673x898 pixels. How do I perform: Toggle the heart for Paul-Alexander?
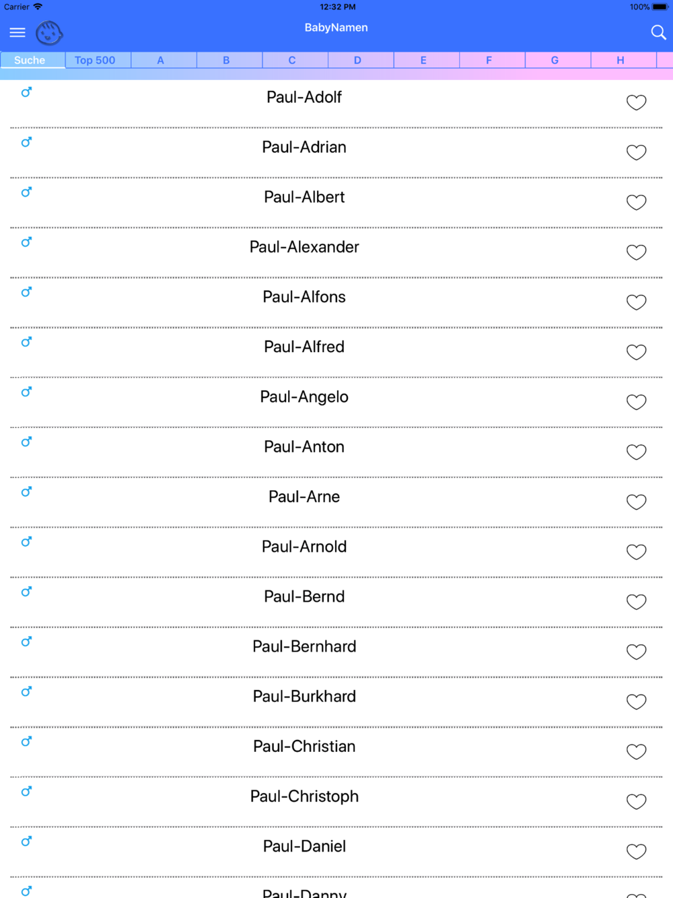tap(636, 252)
